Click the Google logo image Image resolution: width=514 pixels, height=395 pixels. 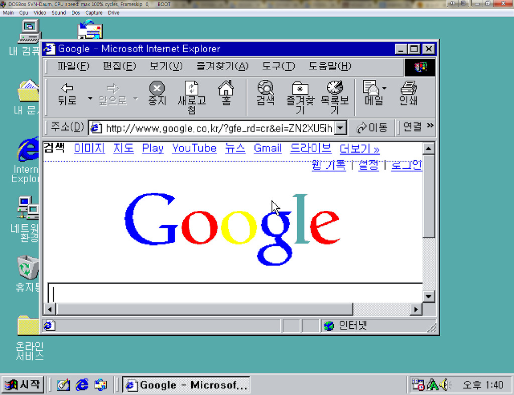coord(232,229)
